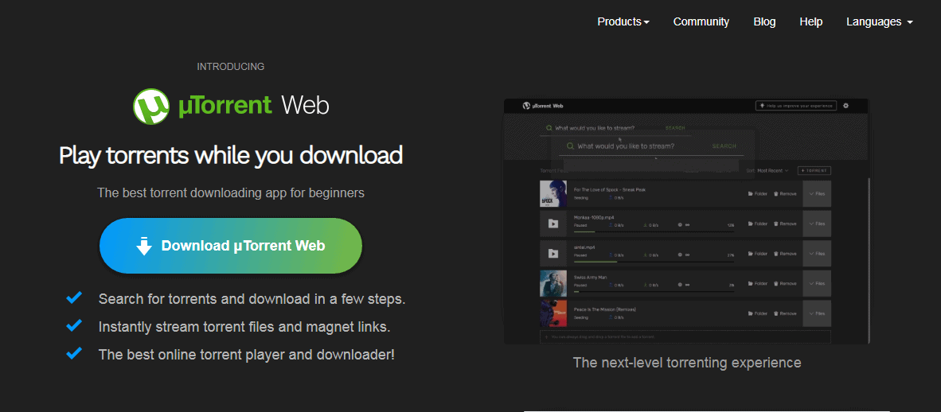The height and width of the screenshot is (412, 941).
Task: Click the clock icon in Swiss Army Man row
Action: (x=680, y=285)
